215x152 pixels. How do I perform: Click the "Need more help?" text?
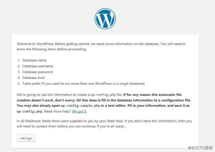coord(58,111)
